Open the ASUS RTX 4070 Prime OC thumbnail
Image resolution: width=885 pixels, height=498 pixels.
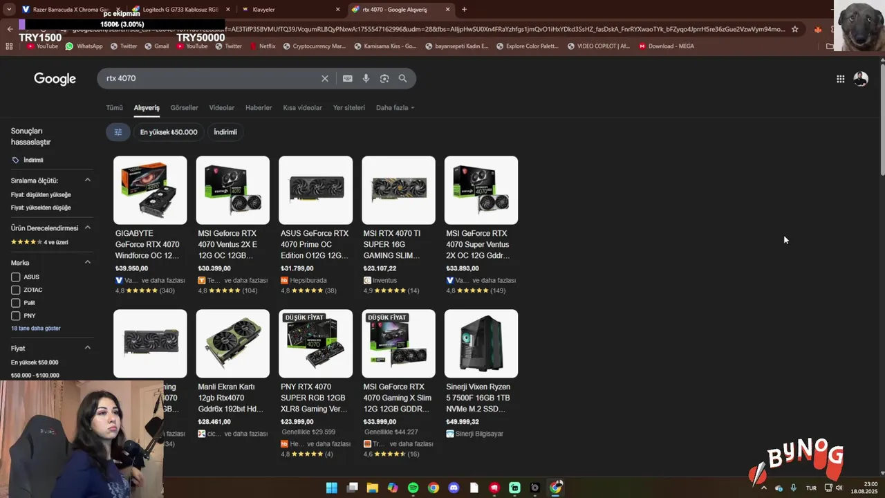coord(315,190)
